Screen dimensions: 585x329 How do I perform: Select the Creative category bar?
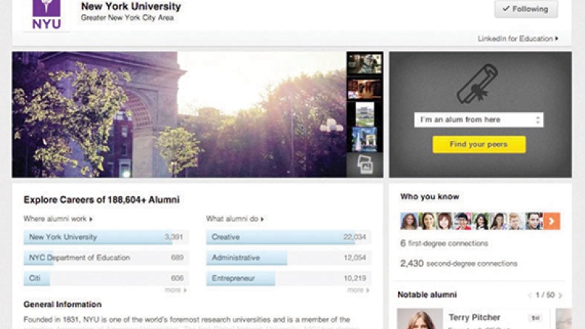pyautogui.click(x=288, y=237)
